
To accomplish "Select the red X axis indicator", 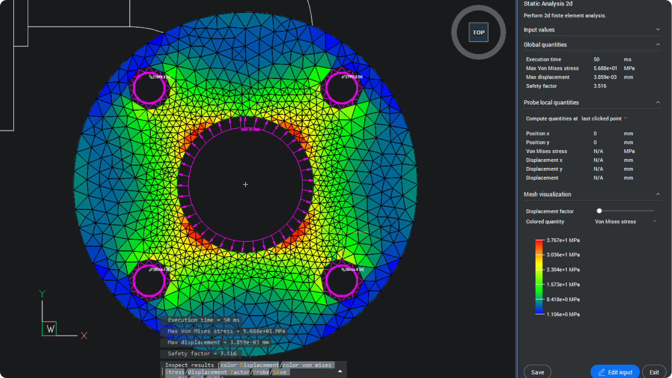I will point(84,335).
